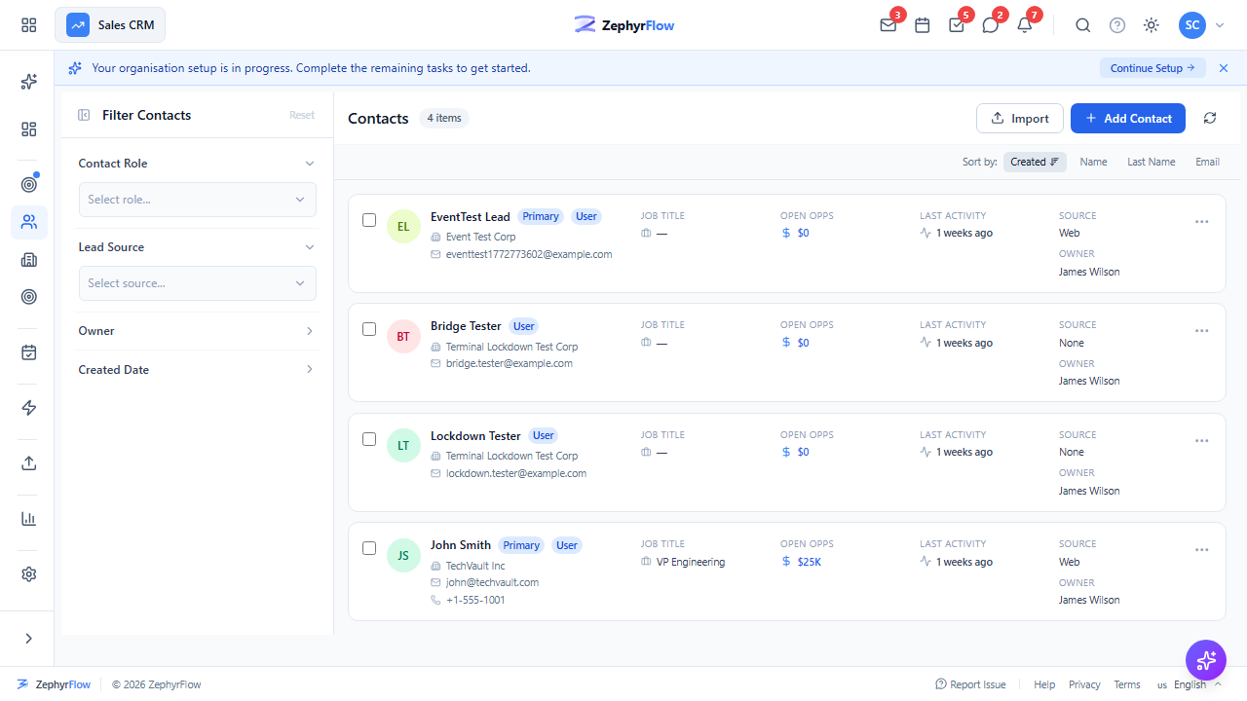
Task: Collapse the Filter Contacts panel icon
Action: [84, 115]
